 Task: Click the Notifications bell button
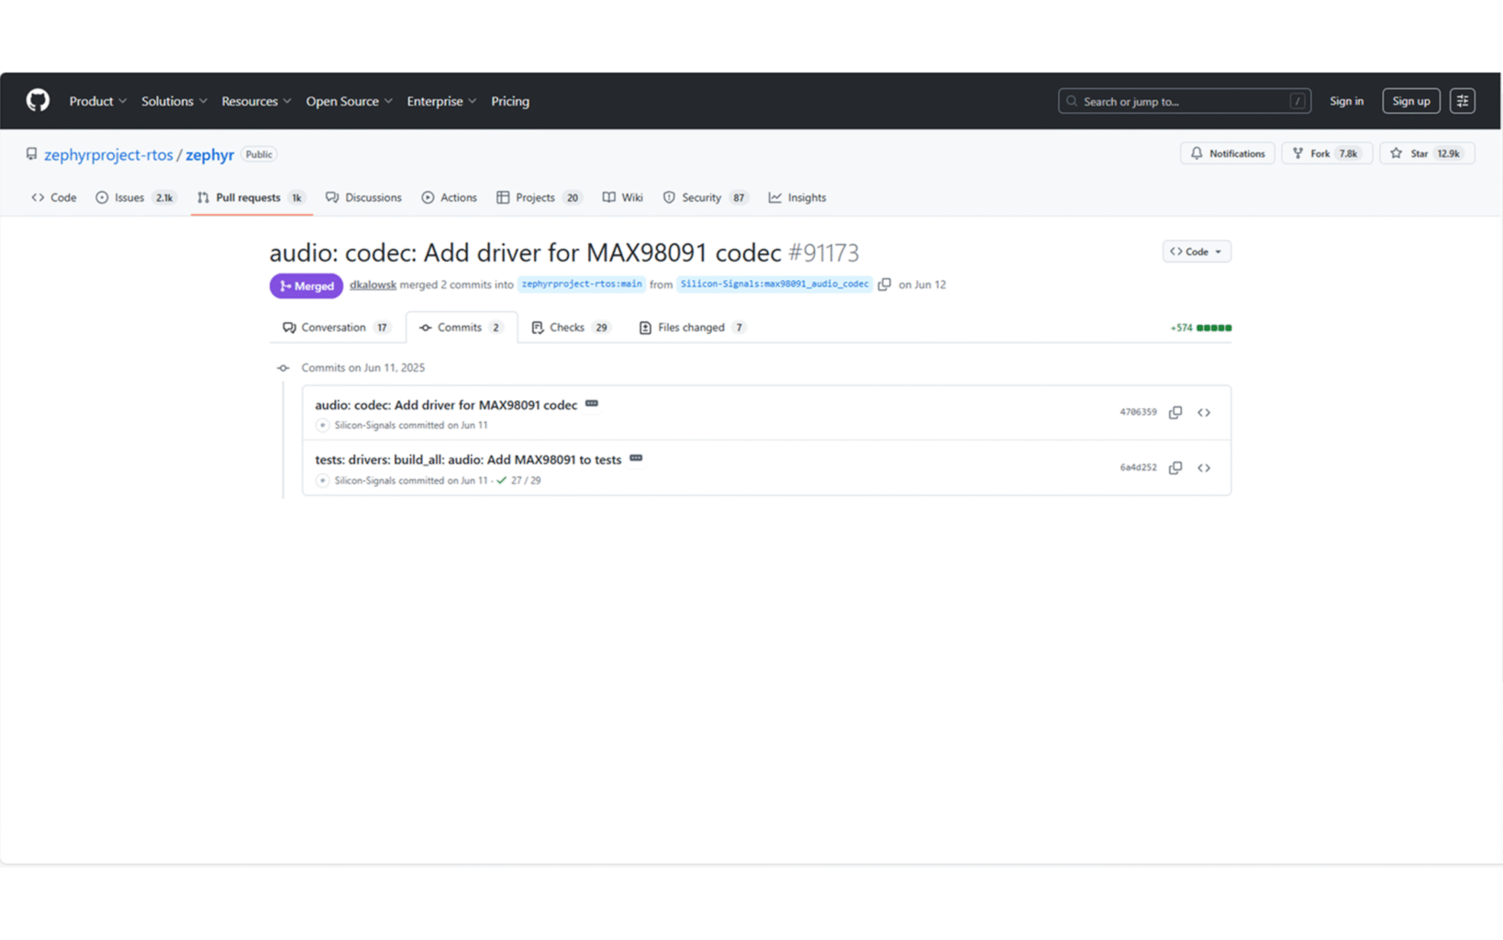tap(1227, 153)
